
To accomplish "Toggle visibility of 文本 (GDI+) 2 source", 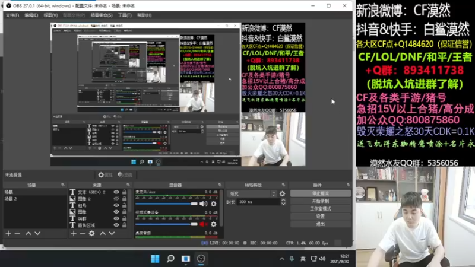I will point(116,192).
